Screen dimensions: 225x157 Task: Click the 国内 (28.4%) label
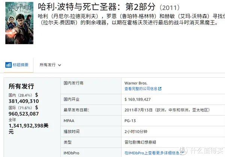click(20, 95)
